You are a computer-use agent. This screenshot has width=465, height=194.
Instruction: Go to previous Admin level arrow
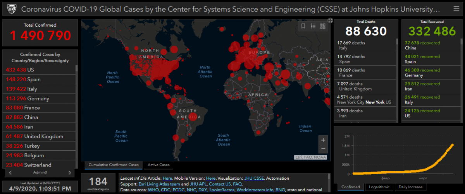tap(10, 172)
